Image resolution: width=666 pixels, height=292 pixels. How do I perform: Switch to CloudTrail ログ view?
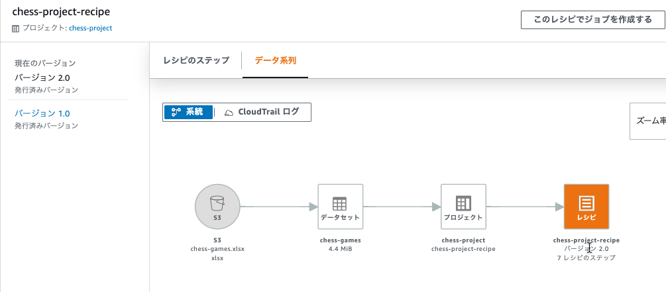pyautogui.click(x=262, y=112)
